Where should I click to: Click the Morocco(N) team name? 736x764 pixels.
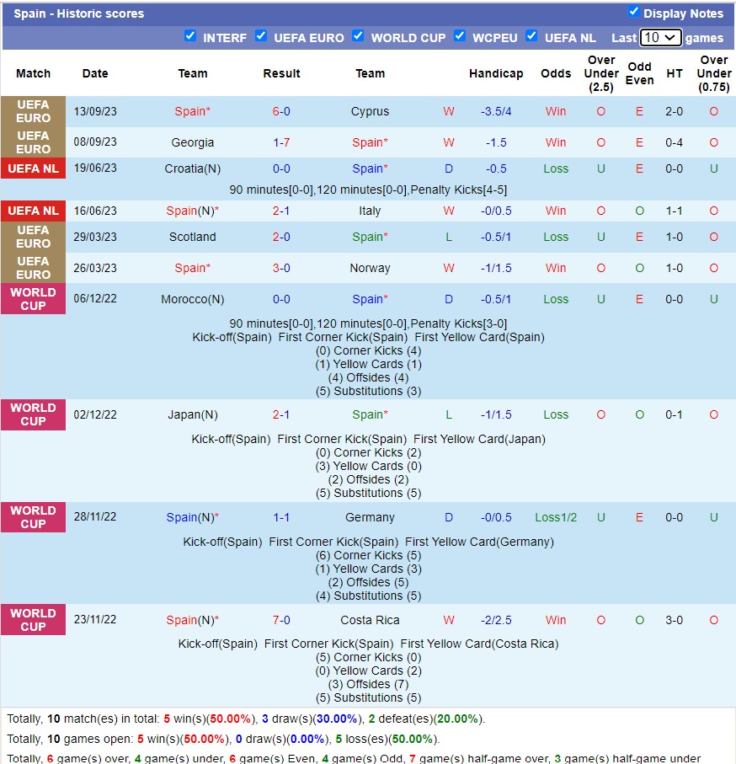click(192, 299)
